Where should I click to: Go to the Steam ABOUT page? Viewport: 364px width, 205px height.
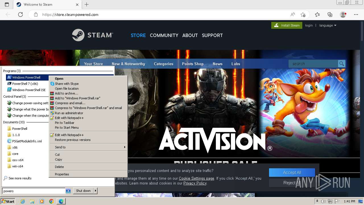click(190, 35)
